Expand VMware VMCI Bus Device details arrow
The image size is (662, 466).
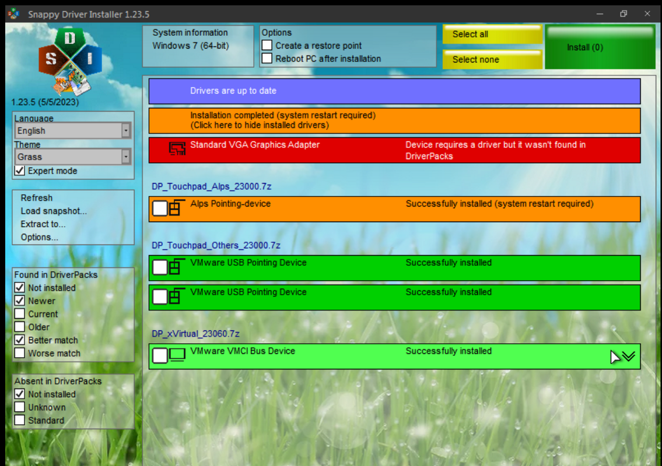point(629,356)
